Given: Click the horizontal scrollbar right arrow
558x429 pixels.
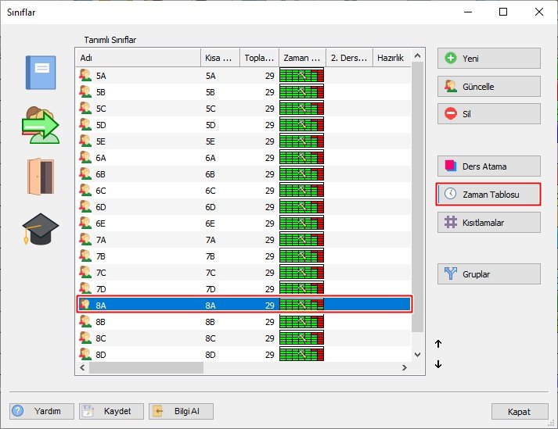Looking at the screenshot, I should click(405, 367).
